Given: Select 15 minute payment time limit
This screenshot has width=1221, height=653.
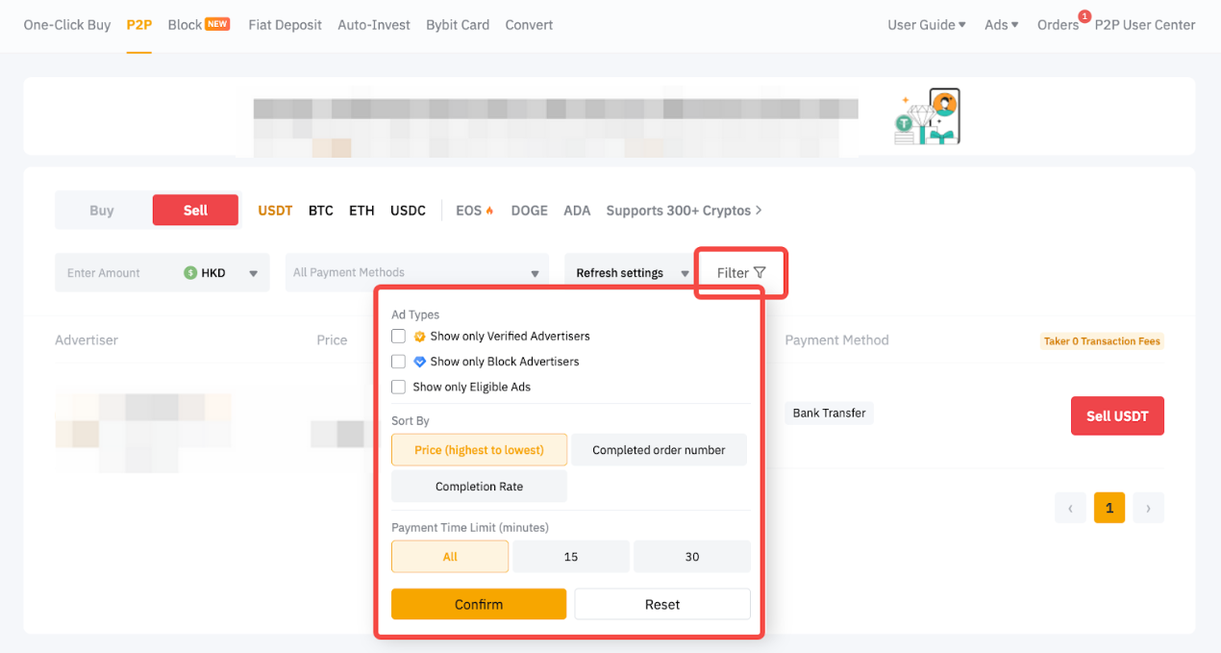Looking at the screenshot, I should (x=571, y=557).
